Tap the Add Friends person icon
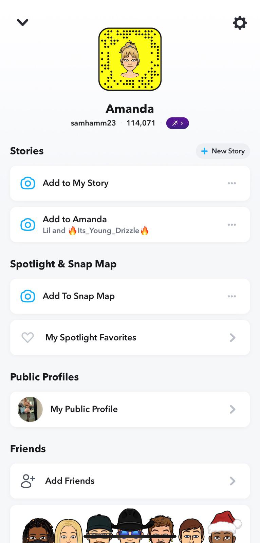This screenshot has width=260, height=543. click(x=28, y=481)
